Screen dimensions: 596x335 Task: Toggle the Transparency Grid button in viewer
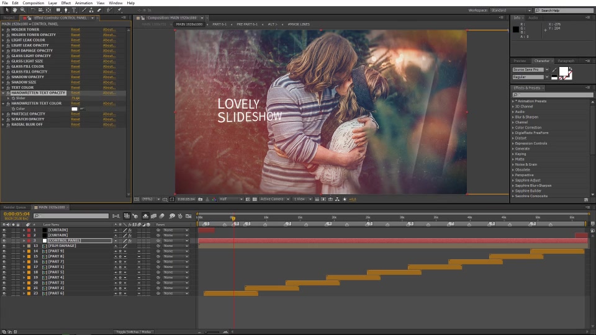pos(255,199)
